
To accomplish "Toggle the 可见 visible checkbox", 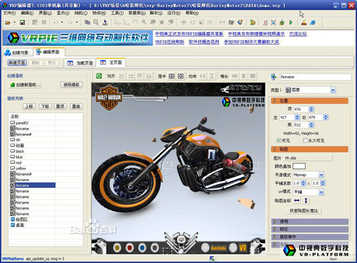I will (278, 140).
